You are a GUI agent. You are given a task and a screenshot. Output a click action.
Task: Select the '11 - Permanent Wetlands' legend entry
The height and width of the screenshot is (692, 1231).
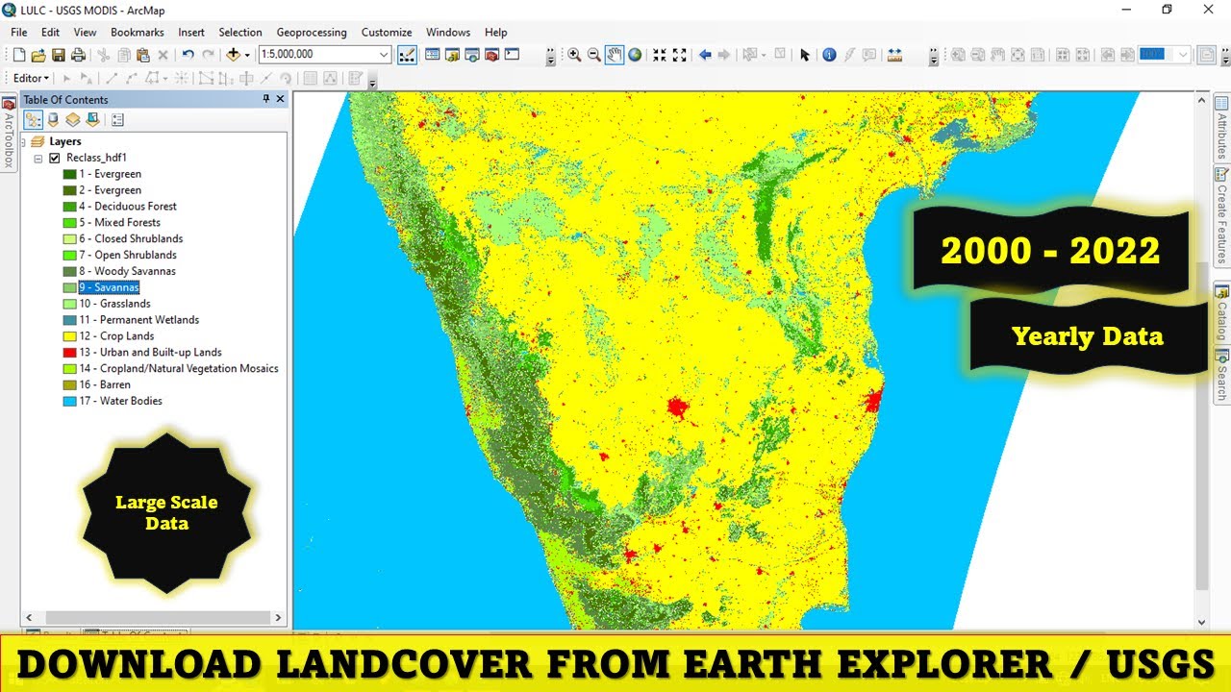139,320
